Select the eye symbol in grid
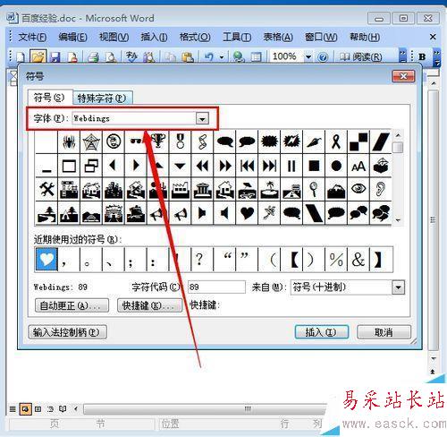 (x=358, y=190)
